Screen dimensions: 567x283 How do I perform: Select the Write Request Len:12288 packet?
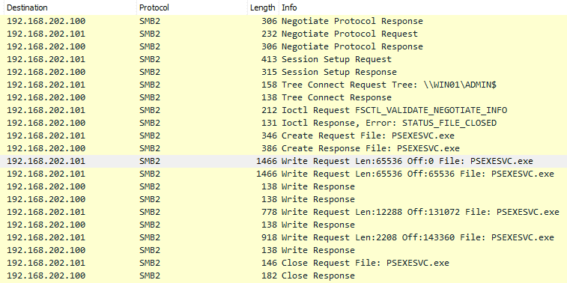[283, 212]
